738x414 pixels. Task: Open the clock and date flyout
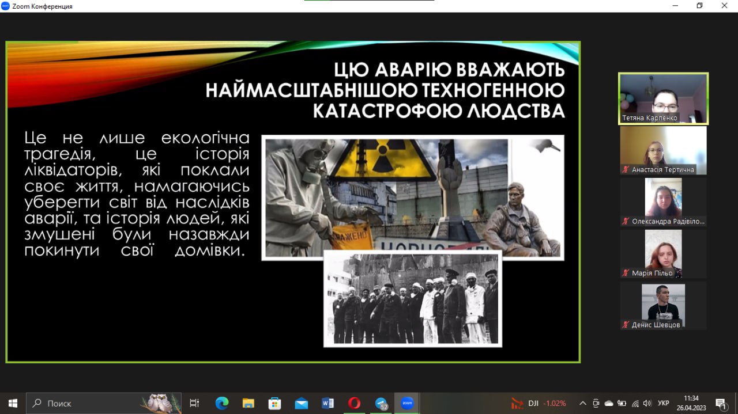pos(691,403)
